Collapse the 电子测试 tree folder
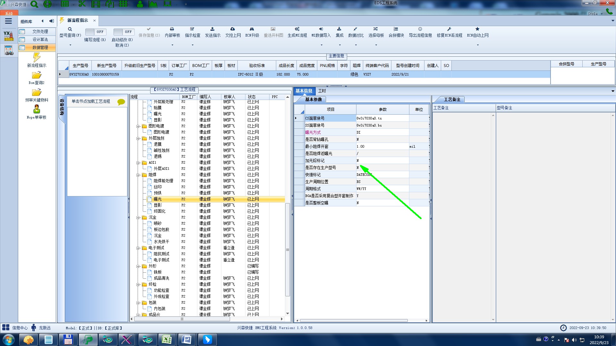Image resolution: width=616 pixels, height=346 pixels. click(x=138, y=248)
